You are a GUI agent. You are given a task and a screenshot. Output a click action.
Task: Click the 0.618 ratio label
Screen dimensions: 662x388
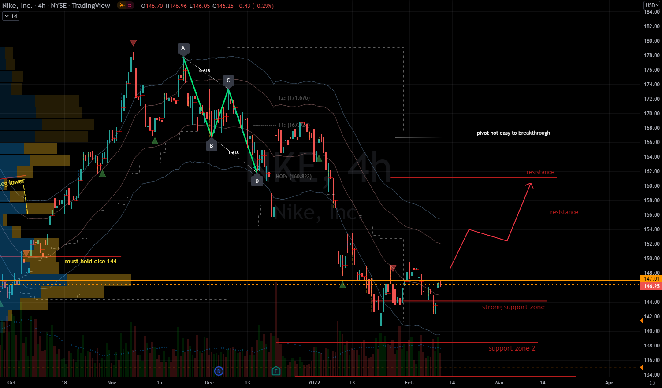coord(205,71)
